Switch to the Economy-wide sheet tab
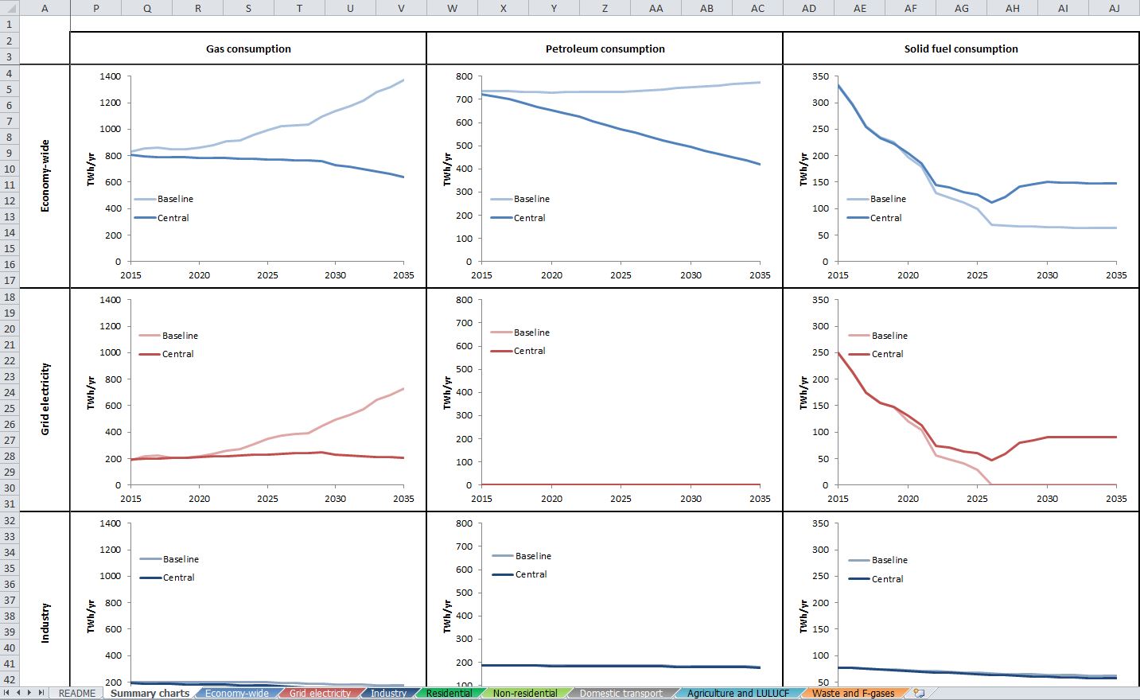1140x700 pixels. point(236,693)
